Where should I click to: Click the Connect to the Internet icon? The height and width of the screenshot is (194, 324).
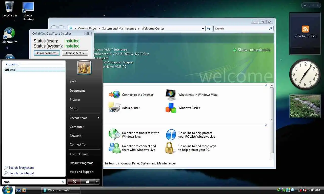tap(115, 94)
